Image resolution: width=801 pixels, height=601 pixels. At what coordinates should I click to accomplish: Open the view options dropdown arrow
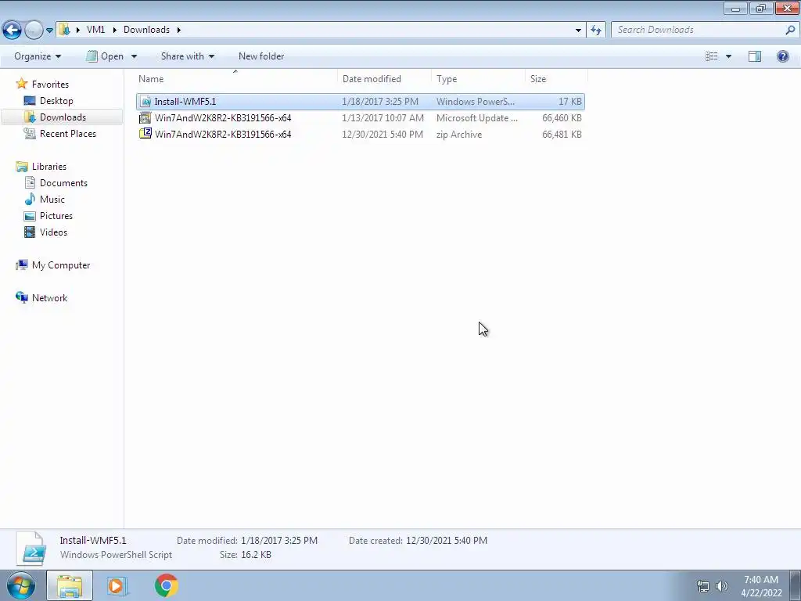pyautogui.click(x=728, y=56)
